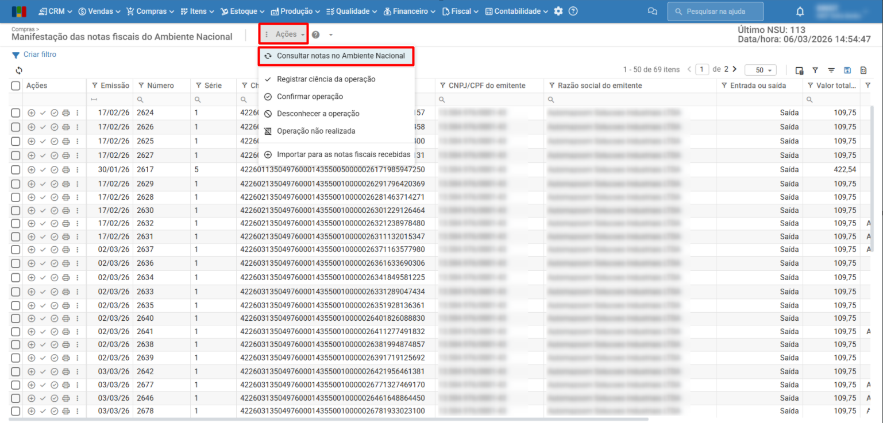The width and height of the screenshot is (883, 423).
Task: Open the page help icon beside Ações
Action: [315, 34]
